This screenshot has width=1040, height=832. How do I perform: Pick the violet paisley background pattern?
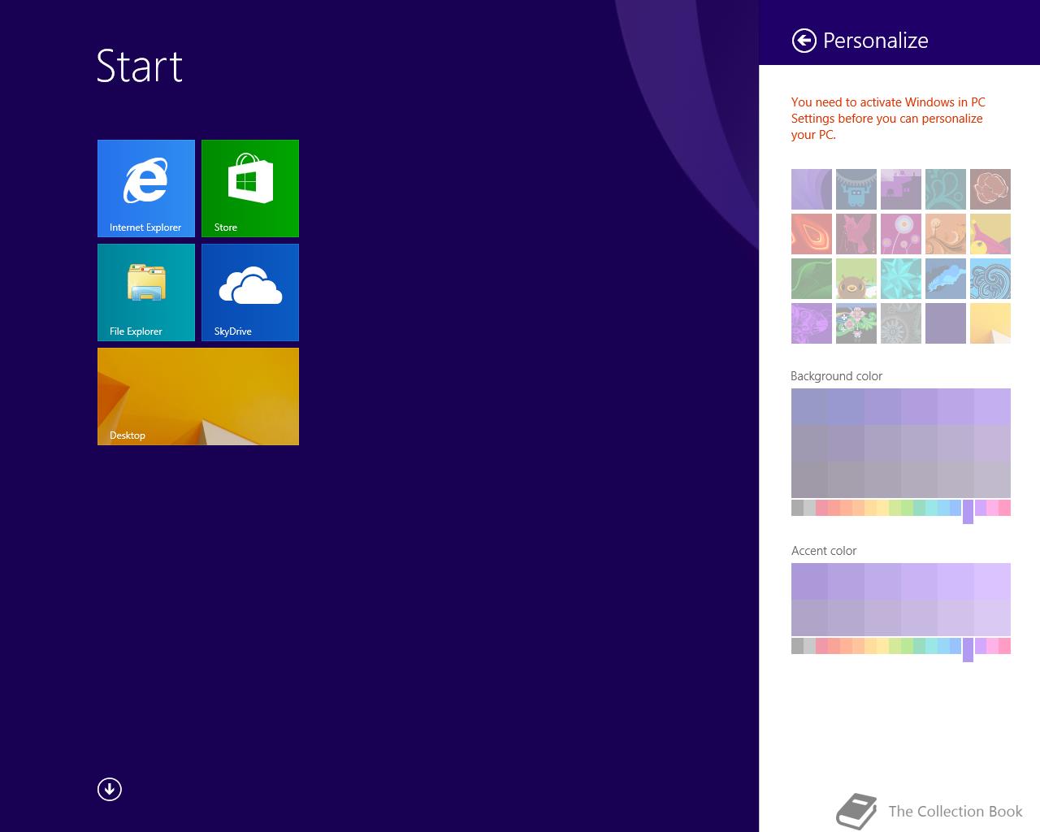[x=812, y=323]
